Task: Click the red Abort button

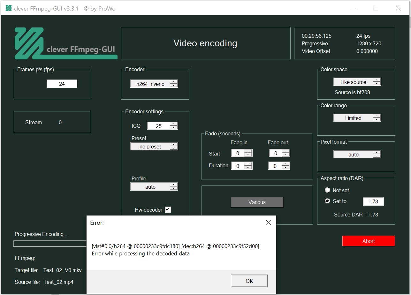Action: [x=369, y=241]
